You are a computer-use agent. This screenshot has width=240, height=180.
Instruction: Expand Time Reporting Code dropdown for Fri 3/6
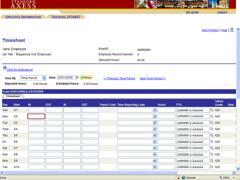tap(154, 142)
